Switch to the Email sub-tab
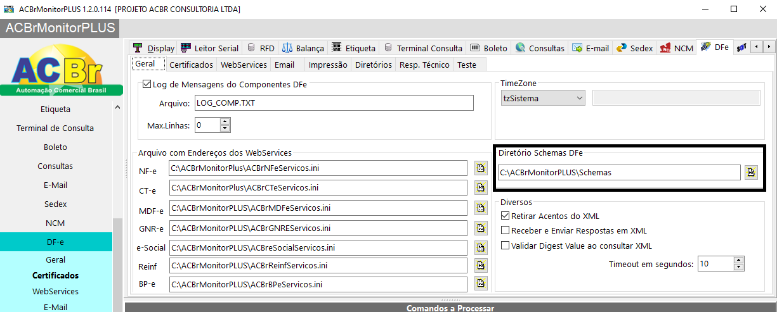Screen dimensions: 777x312 [284, 65]
